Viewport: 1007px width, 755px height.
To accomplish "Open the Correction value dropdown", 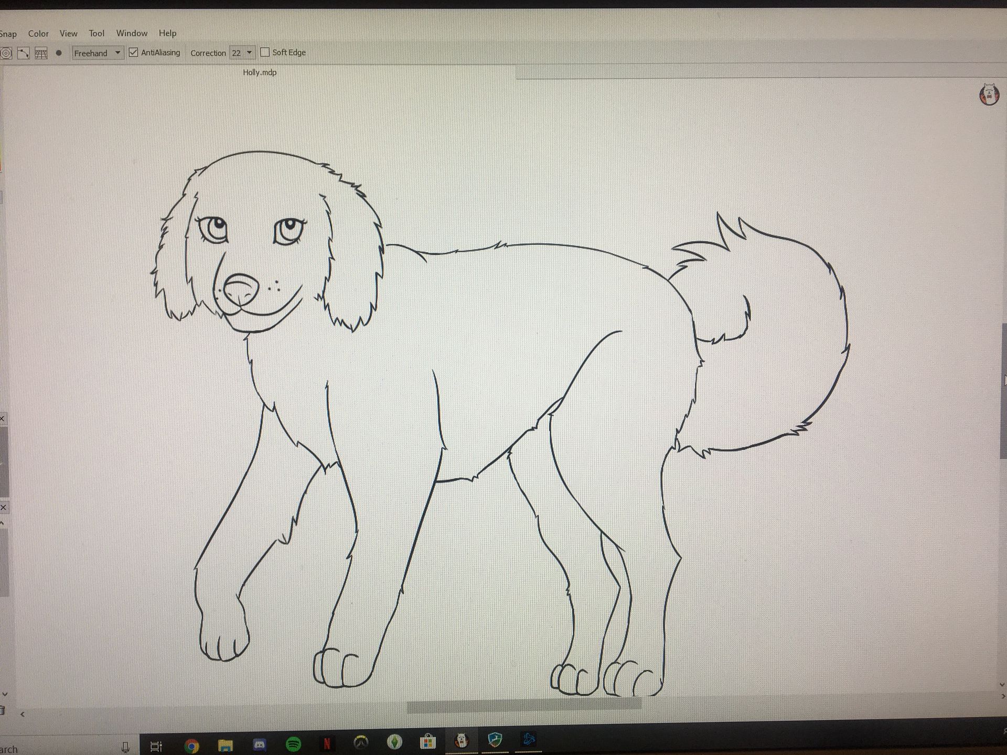I will pyautogui.click(x=242, y=53).
